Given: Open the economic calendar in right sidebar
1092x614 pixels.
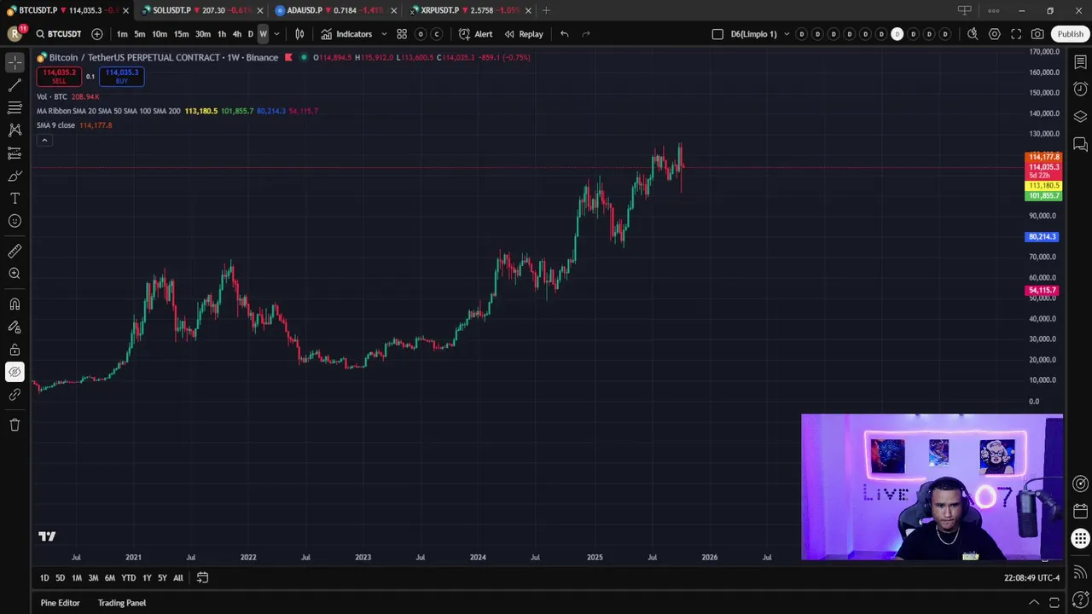Looking at the screenshot, I should click(x=1080, y=512).
